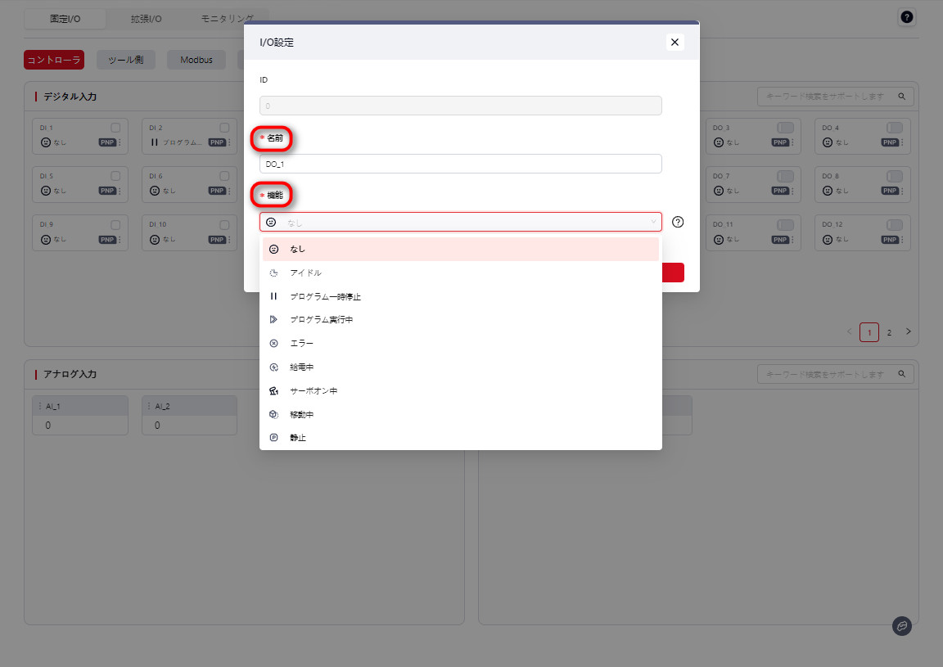
Task: Open the 機能 function dropdown
Action: (x=460, y=222)
